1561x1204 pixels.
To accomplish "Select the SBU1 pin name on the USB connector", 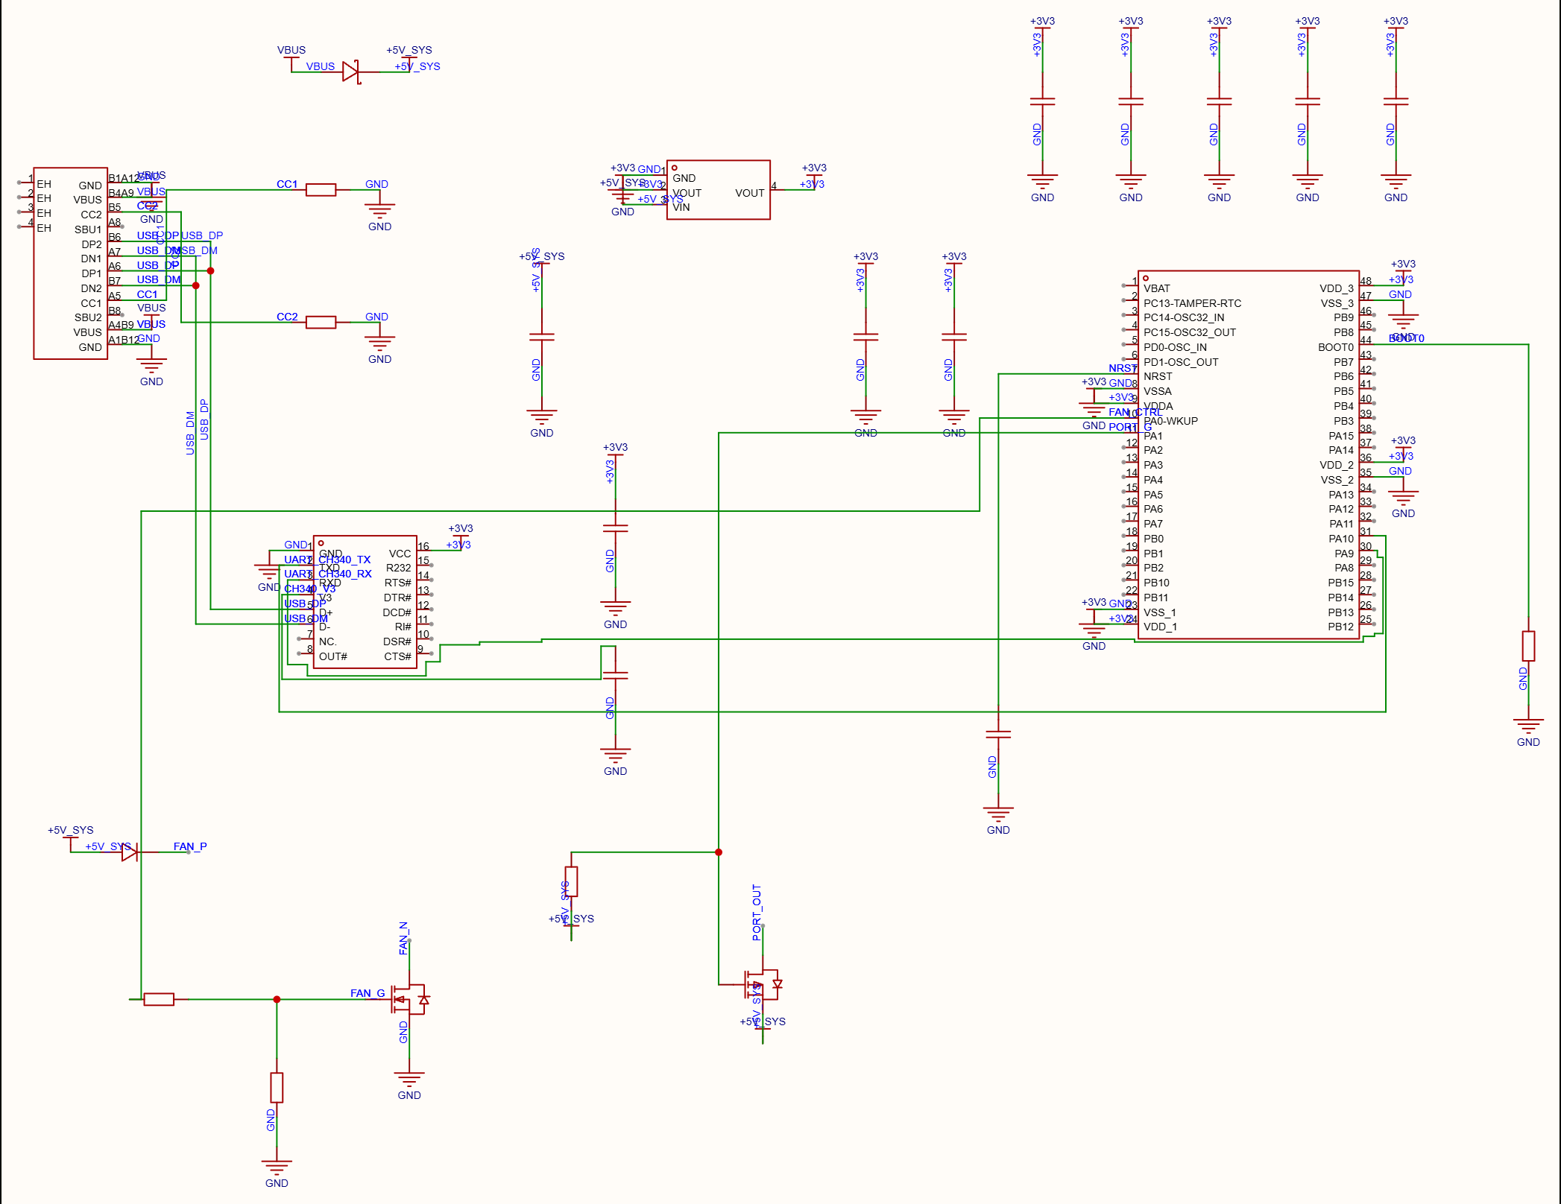I will point(88,229).
